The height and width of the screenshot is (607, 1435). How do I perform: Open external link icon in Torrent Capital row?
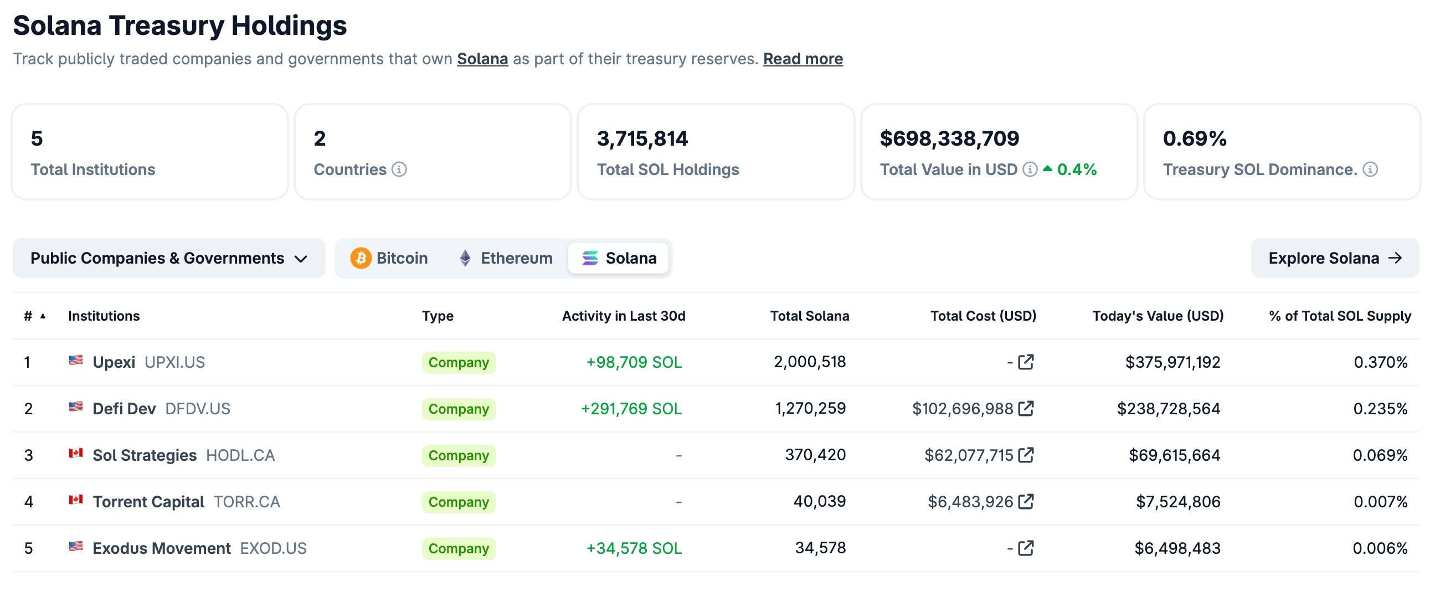coord(1026,502)
